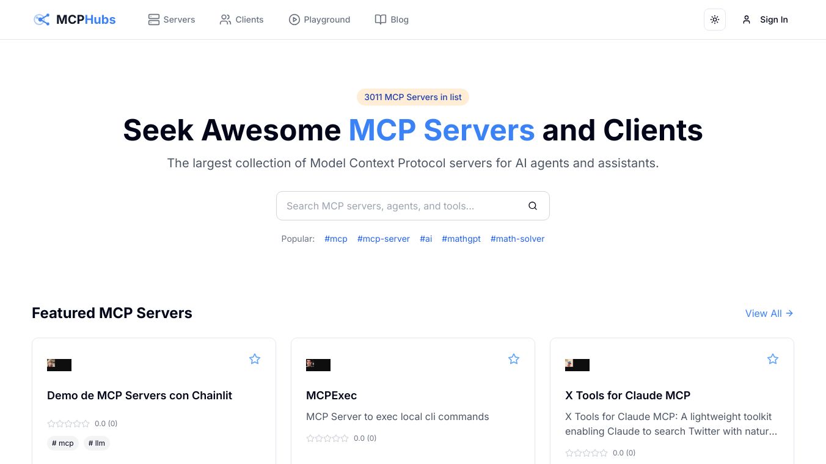Click the # mcp tag on Chainlit card

pos(63,443)
